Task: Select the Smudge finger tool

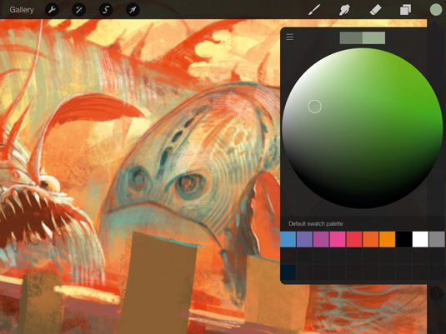Action: [344, 10]
